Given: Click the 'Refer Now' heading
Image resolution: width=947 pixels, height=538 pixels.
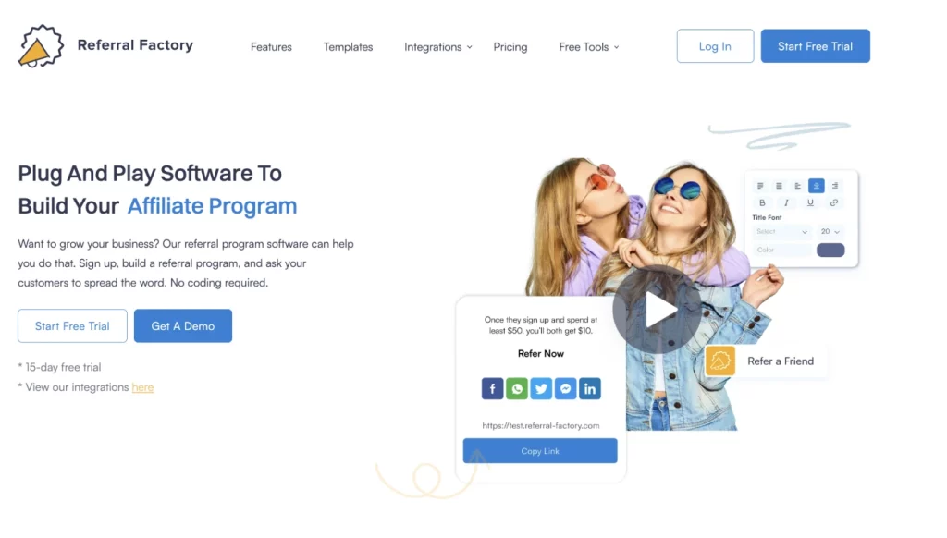Looking at the screenshot, I should coord(540,354).
